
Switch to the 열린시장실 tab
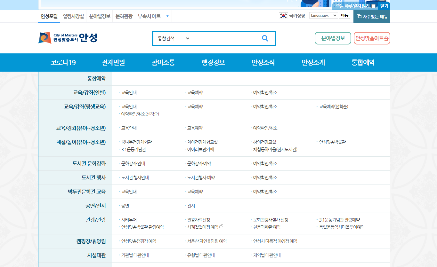[73, 16]
